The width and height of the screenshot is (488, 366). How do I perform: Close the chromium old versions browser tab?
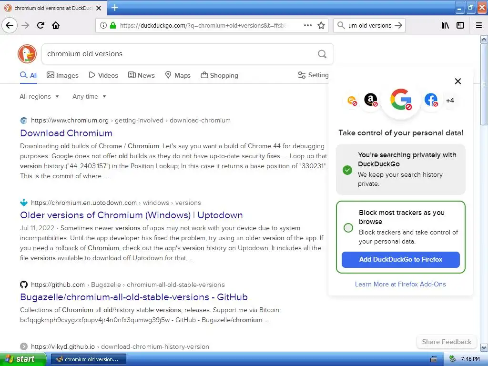pyautogui.click(x=99, y=8)
